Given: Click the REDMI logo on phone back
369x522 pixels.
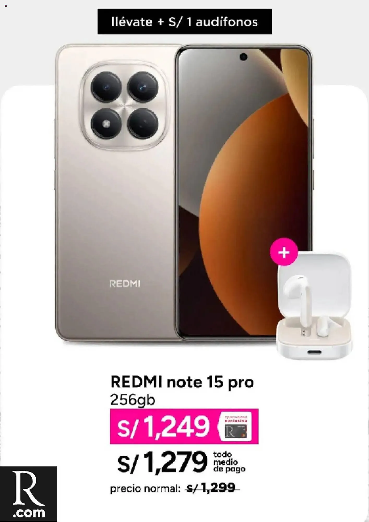Looking at the screenshot, I should point(125,284).
